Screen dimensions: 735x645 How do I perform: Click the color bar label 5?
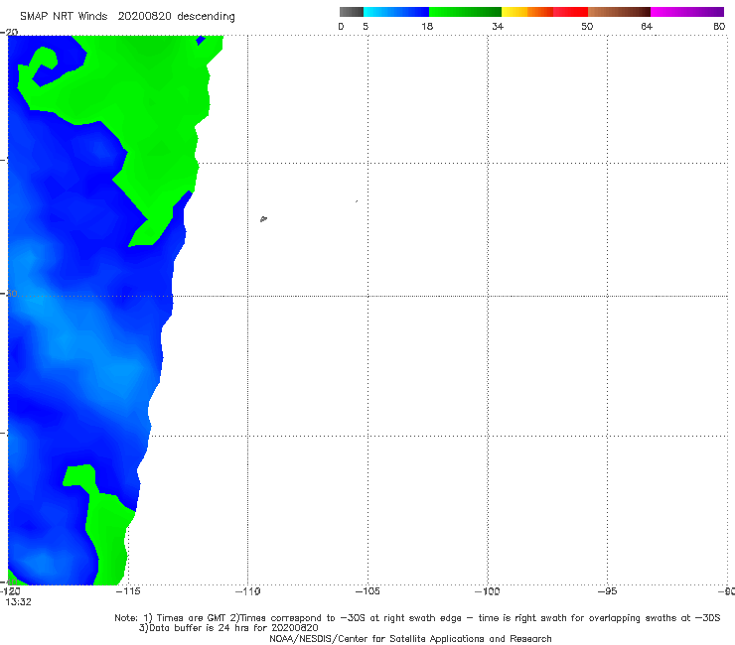coord(366,26)
